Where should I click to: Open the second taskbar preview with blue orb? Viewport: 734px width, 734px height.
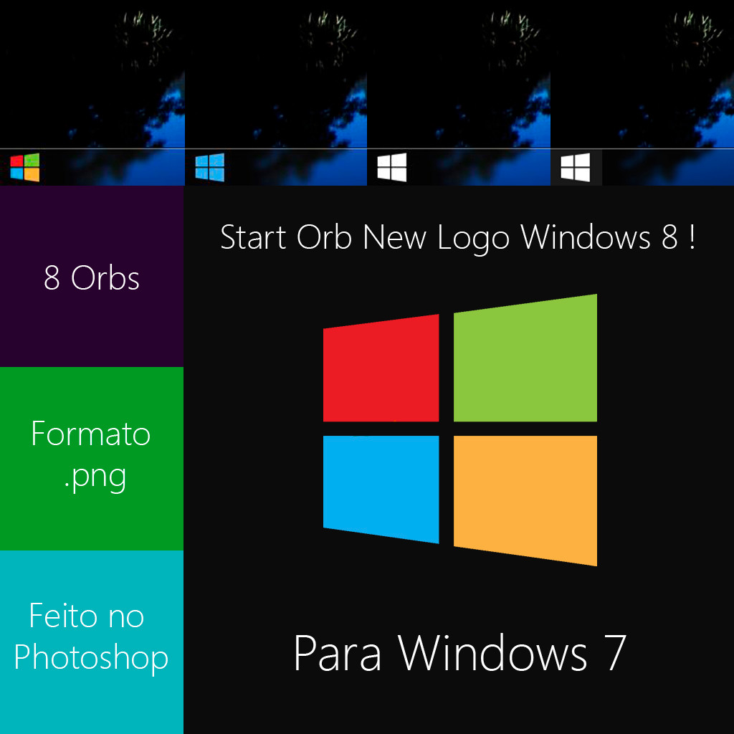tap(276, 92)
